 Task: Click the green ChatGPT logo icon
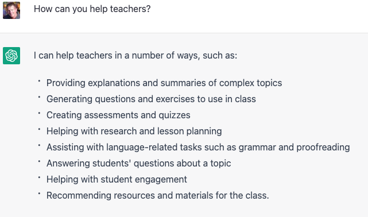(x=11, y=56)
